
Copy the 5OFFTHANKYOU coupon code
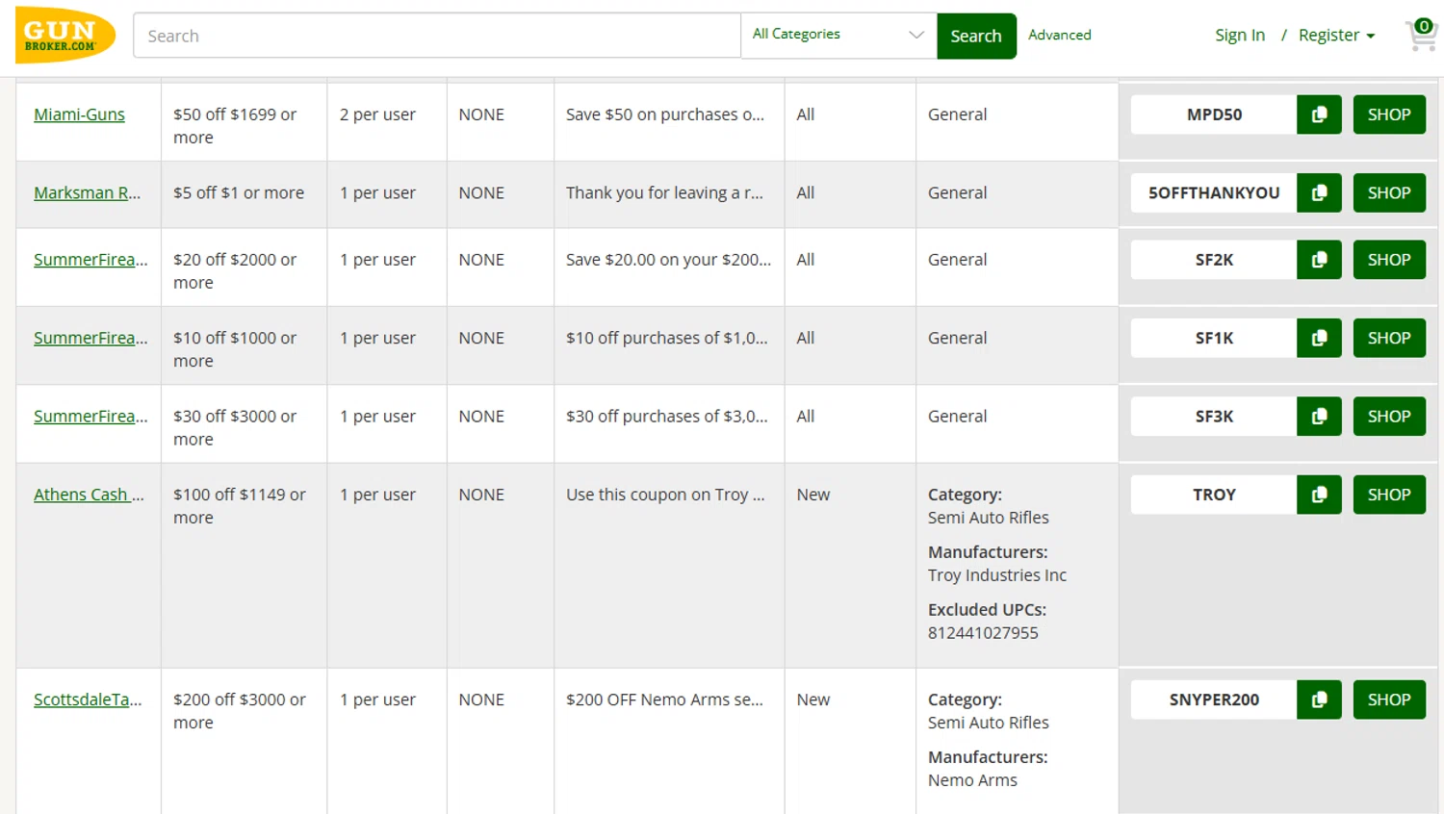click(1319, 192)
